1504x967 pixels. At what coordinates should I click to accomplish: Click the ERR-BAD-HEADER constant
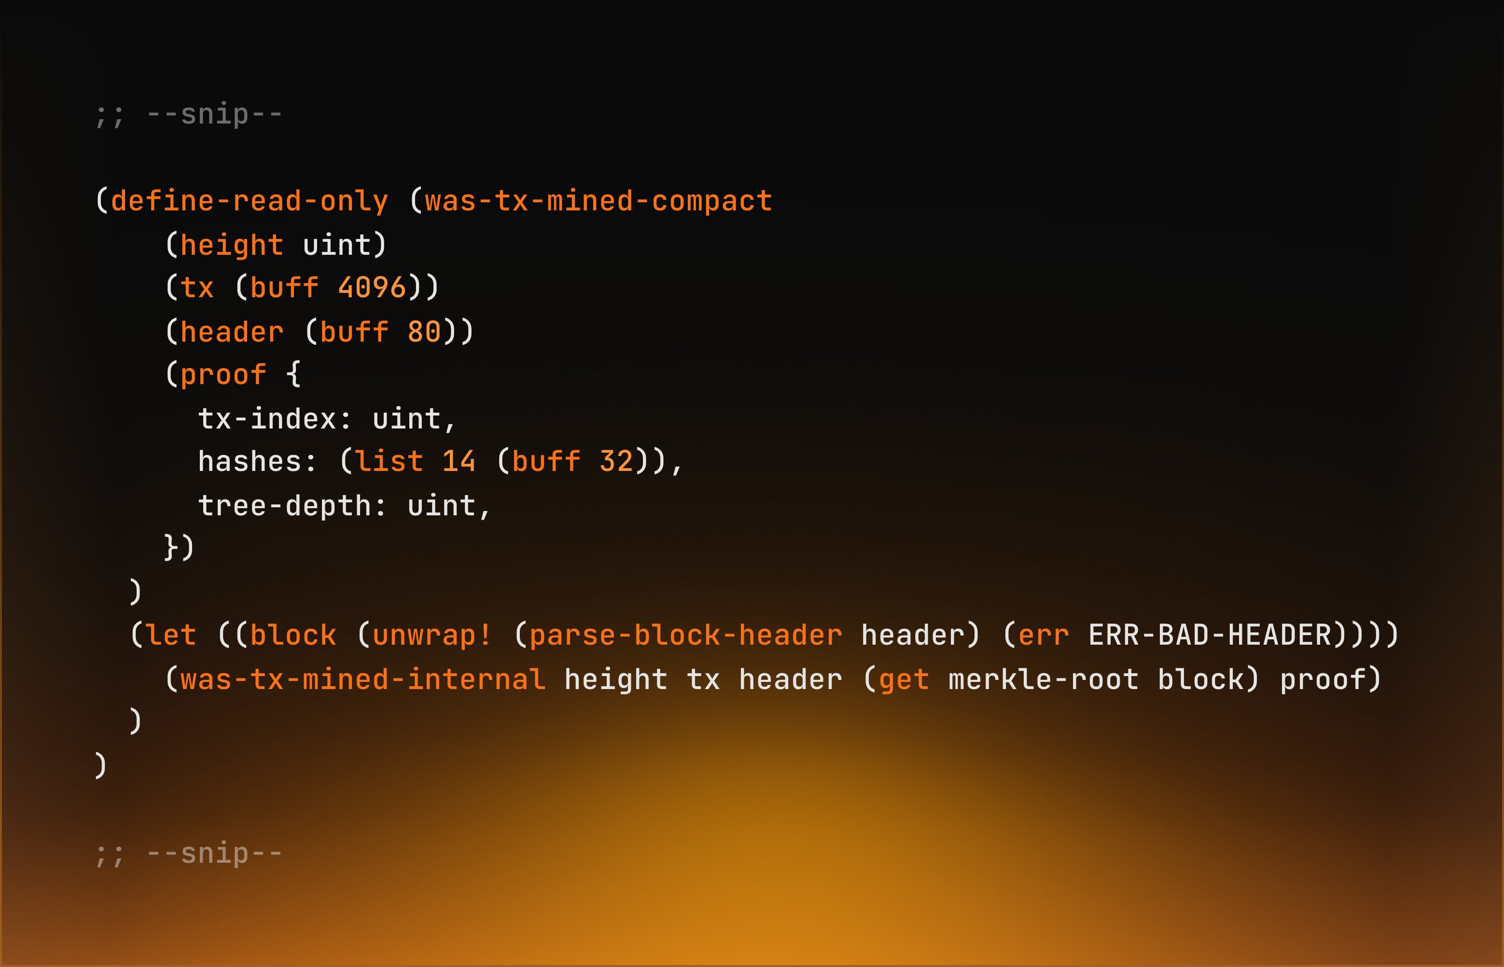tap(1210, 635)
